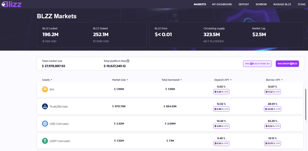The width and height of the screenshot is (308, 151).
Task: Click Vest 2732.071 BLZZ button
Action: (x=287, y=64)
